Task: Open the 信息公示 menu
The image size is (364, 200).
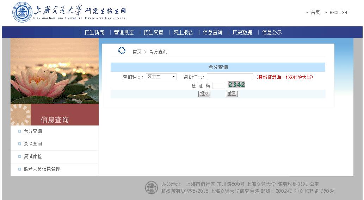Action: pyautogui.click(x=272, y=32)
